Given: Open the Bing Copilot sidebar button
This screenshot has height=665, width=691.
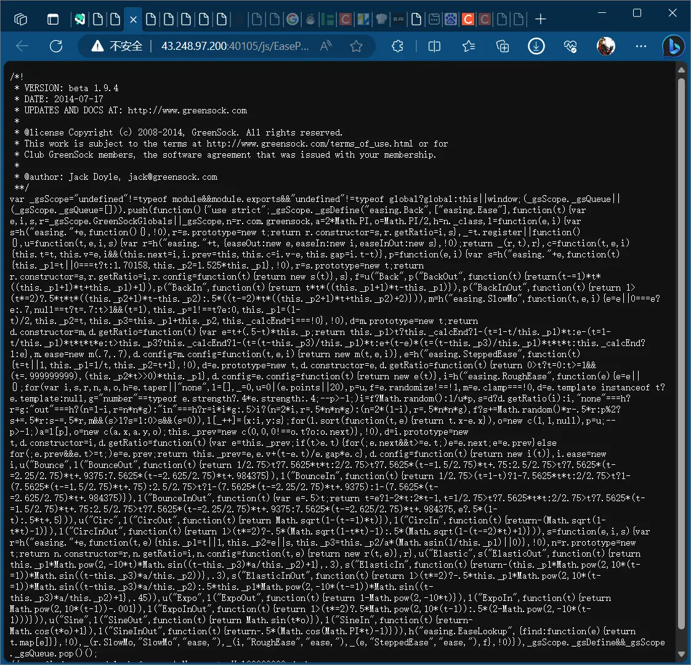Looking at the screenshot, I should coord(673,46).
